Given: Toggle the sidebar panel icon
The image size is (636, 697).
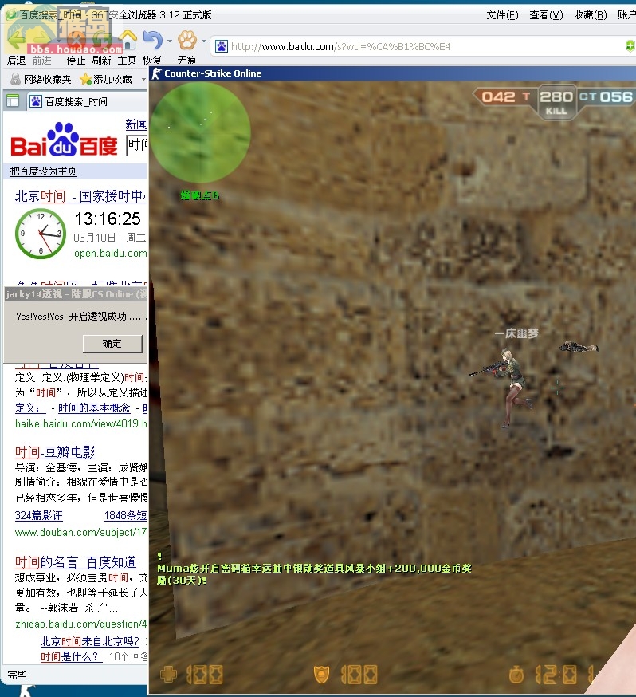Looking at the screenshot, I should tap(13, 101).
